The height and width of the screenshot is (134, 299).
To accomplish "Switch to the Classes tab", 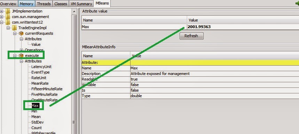I will pos(61,3).
